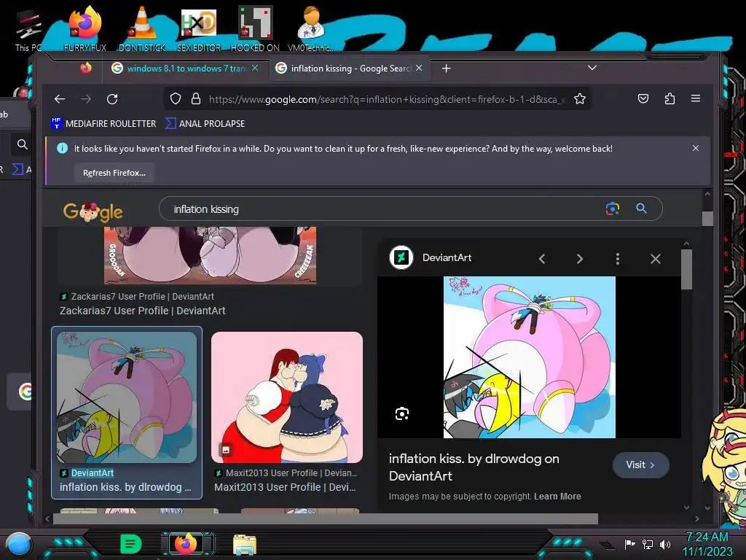
Task: Click the Refresh Firefox button
Action: click(114, 173)
